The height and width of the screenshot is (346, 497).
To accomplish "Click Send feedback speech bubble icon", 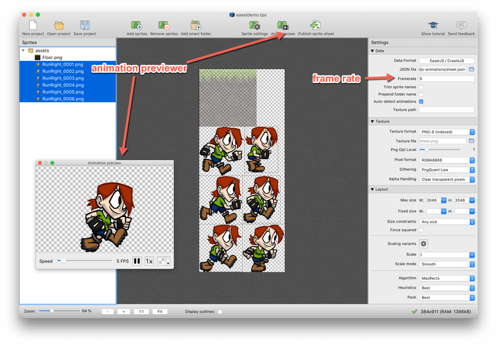I will point(461,25).
